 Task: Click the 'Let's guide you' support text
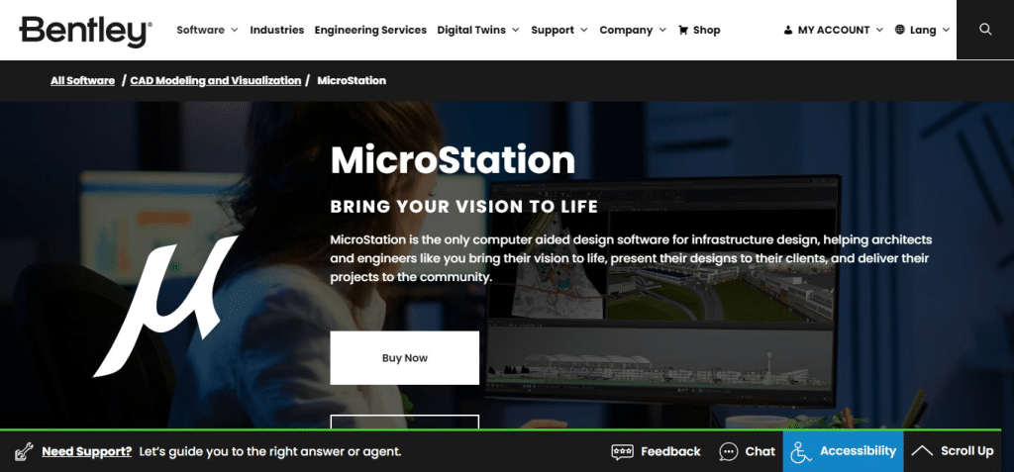point(270,451)
